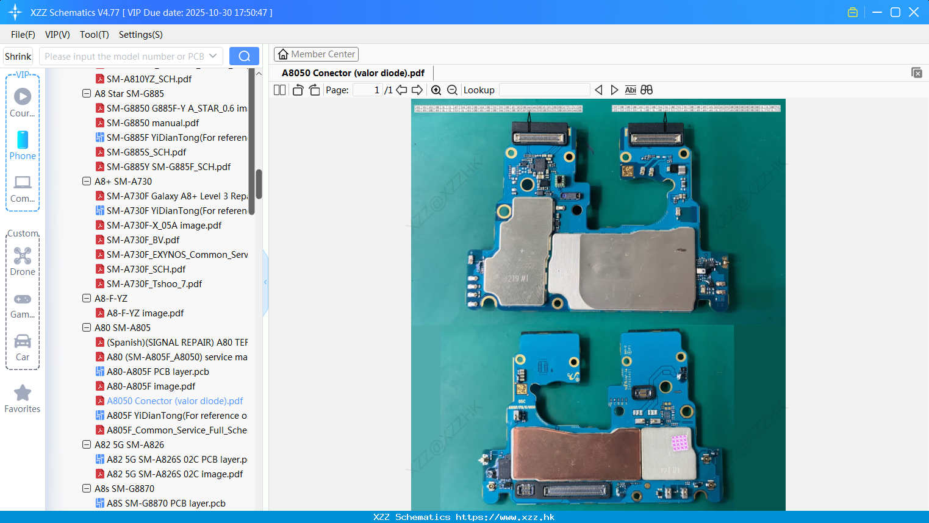Open A805F_Common_Service_Full_Sche file
This screenshot has width=929, height=523.
pyautogui.click(x=177, y=430)
